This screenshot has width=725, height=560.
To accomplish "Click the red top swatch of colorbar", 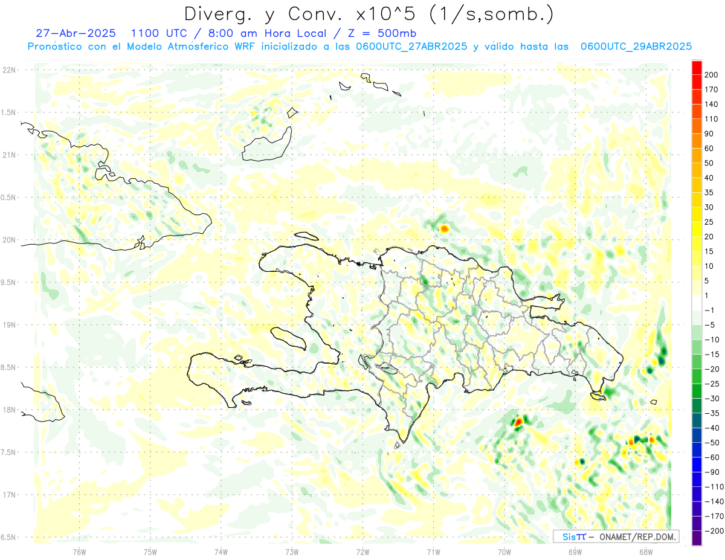I will pyautogui.click(x=697, y=68).
